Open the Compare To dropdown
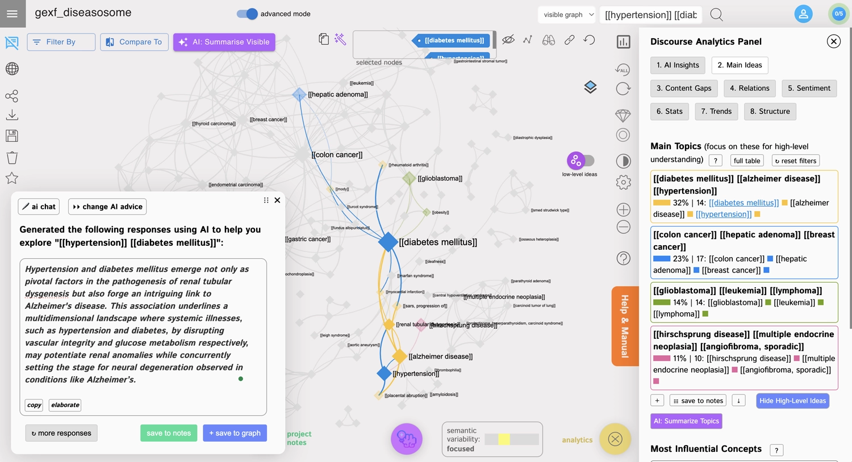Screen dimensions: 852x462 click(134, 42)
